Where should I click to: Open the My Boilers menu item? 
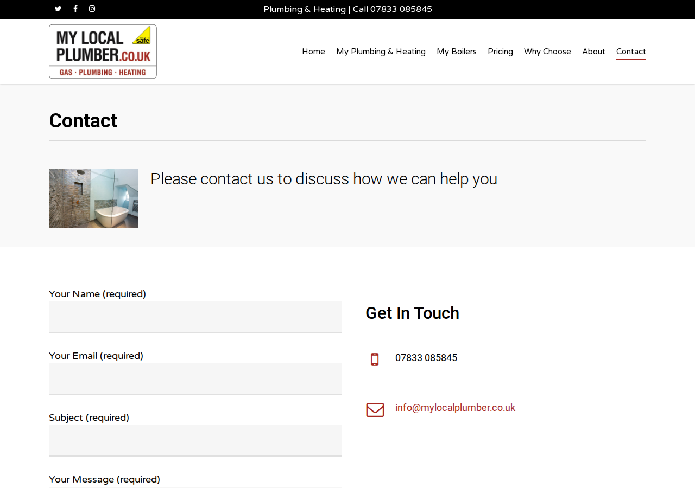[457, 52]
